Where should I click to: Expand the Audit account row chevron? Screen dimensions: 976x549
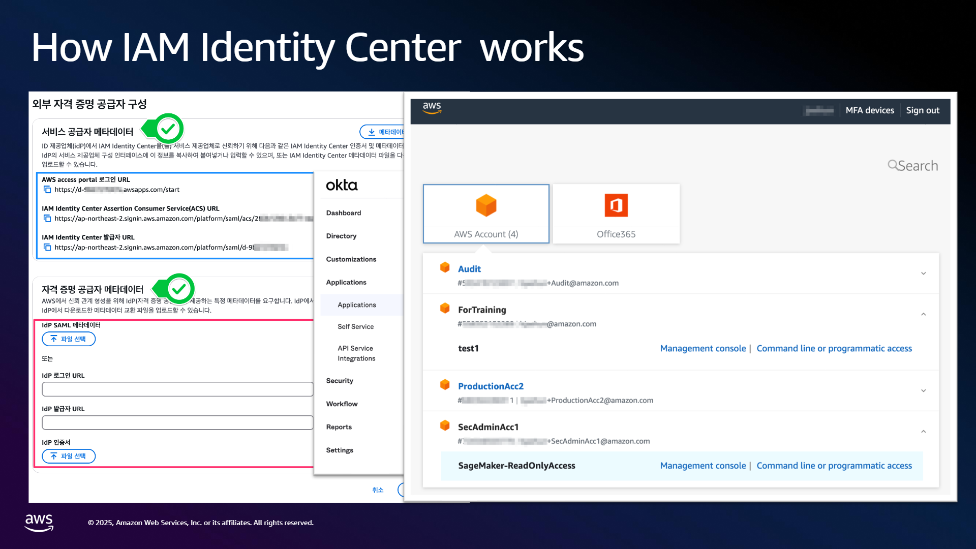point(924,273)
